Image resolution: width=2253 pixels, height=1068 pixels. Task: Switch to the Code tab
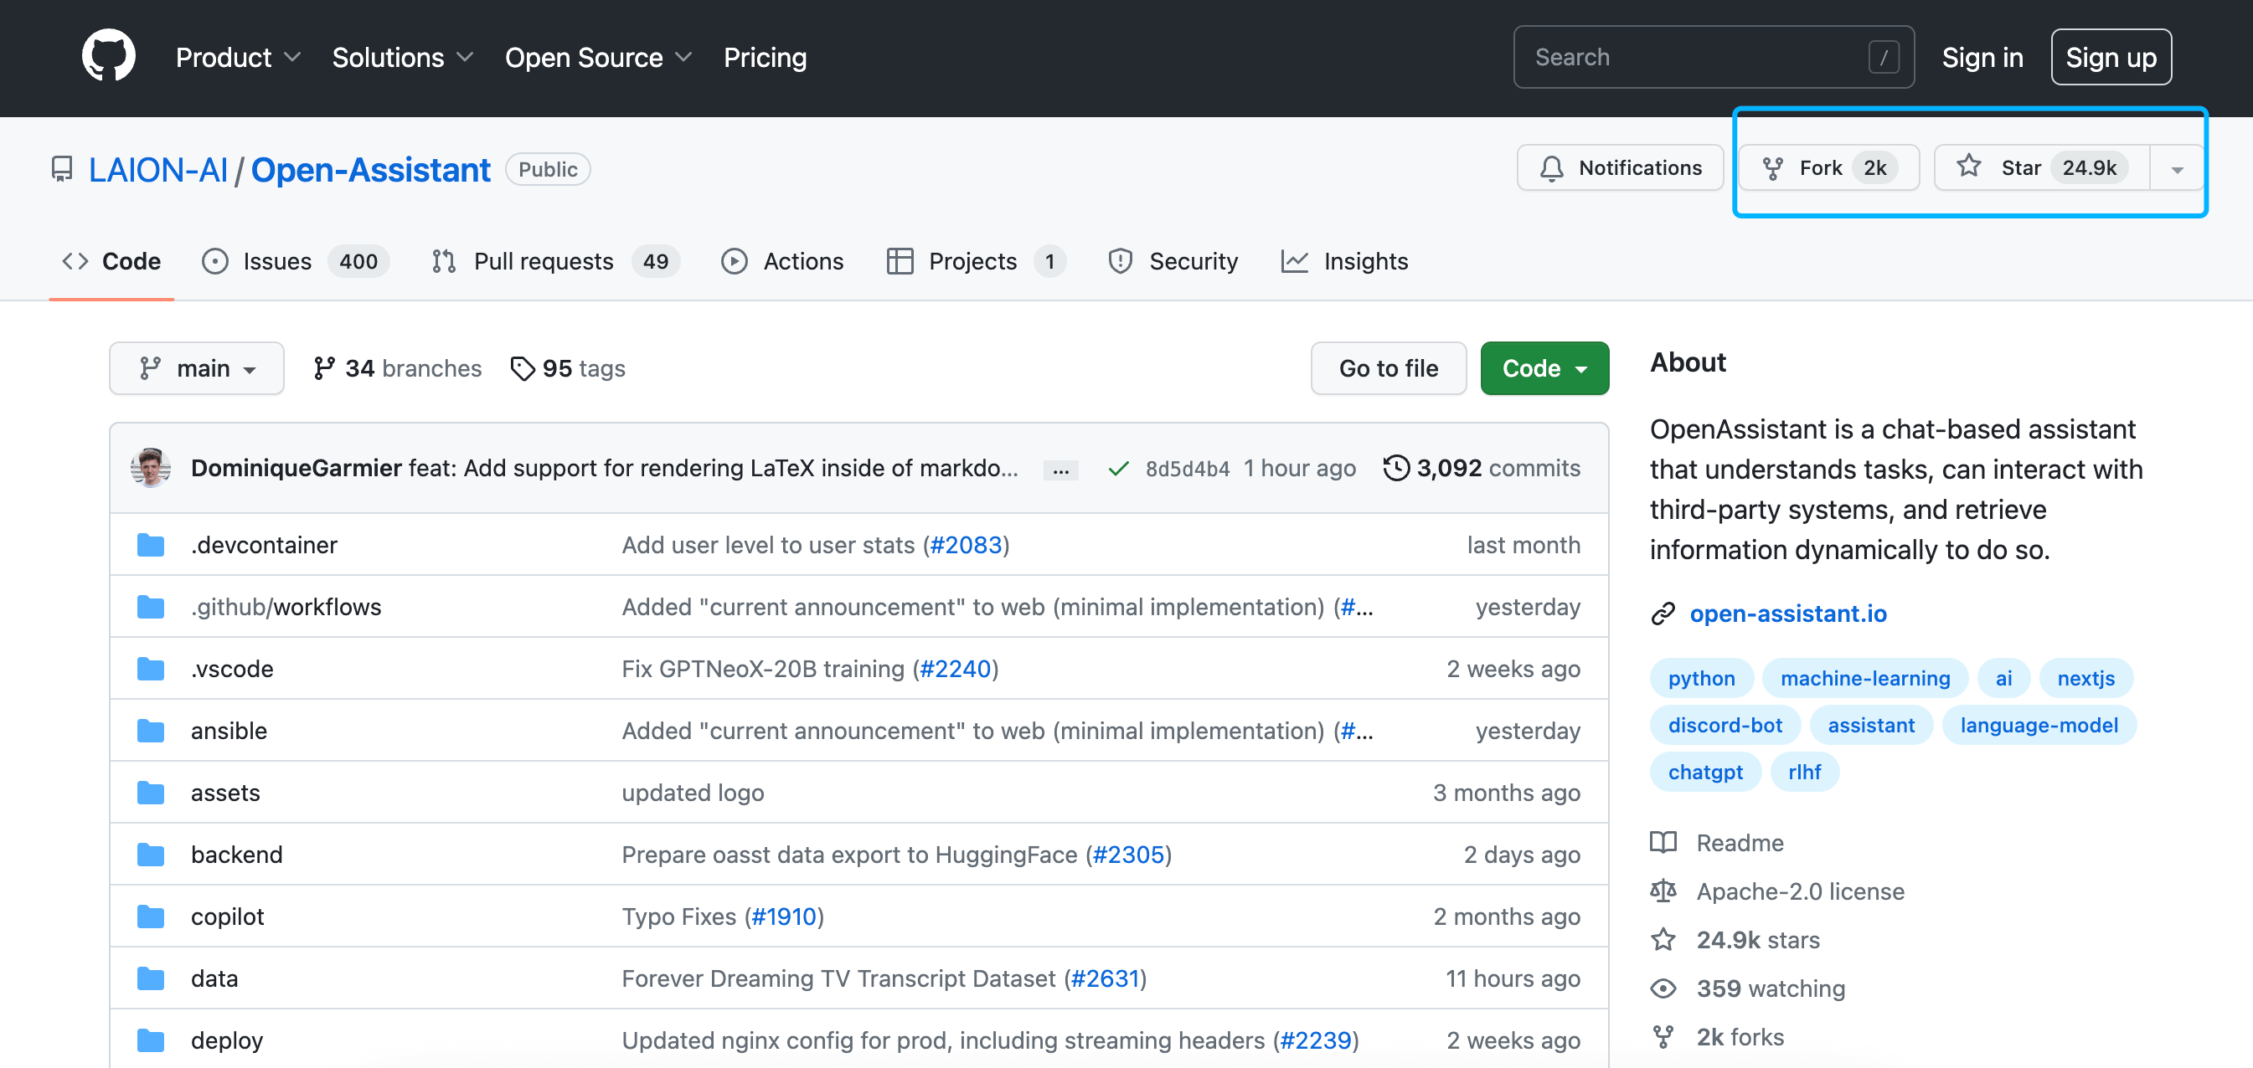pos(111,261)
